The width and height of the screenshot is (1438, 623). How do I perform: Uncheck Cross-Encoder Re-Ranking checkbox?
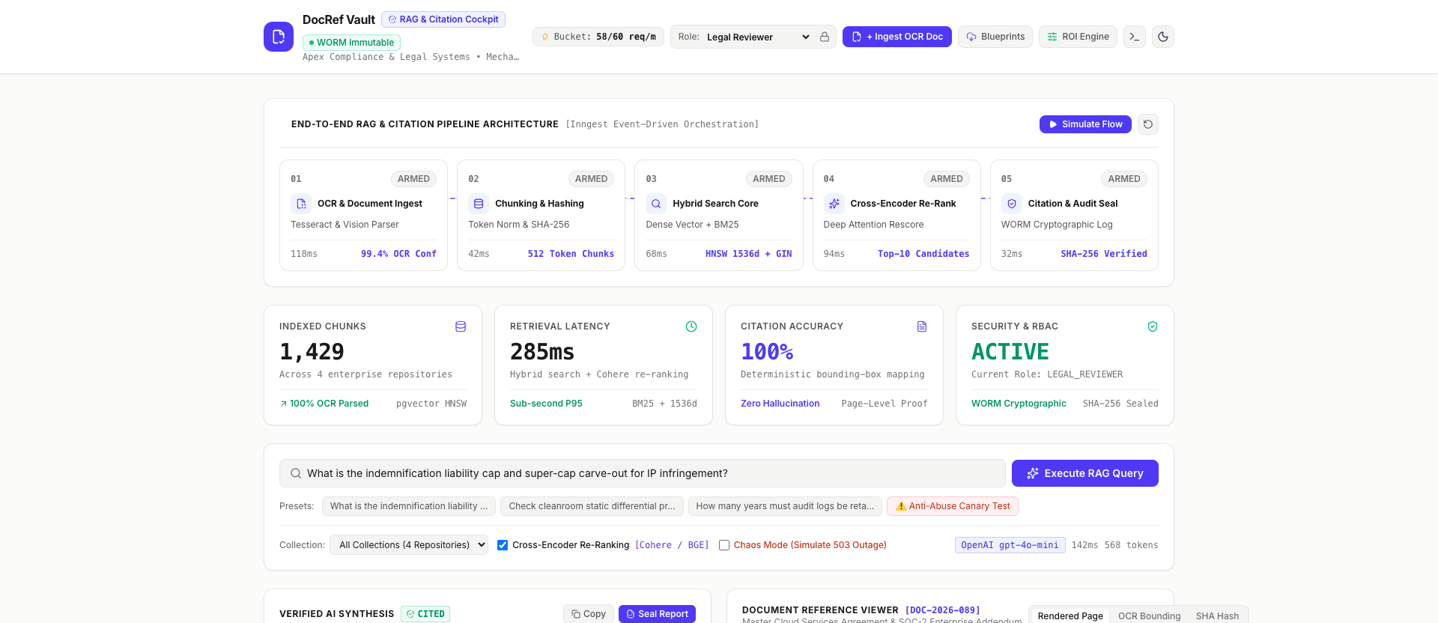click(x=503, y=545)
